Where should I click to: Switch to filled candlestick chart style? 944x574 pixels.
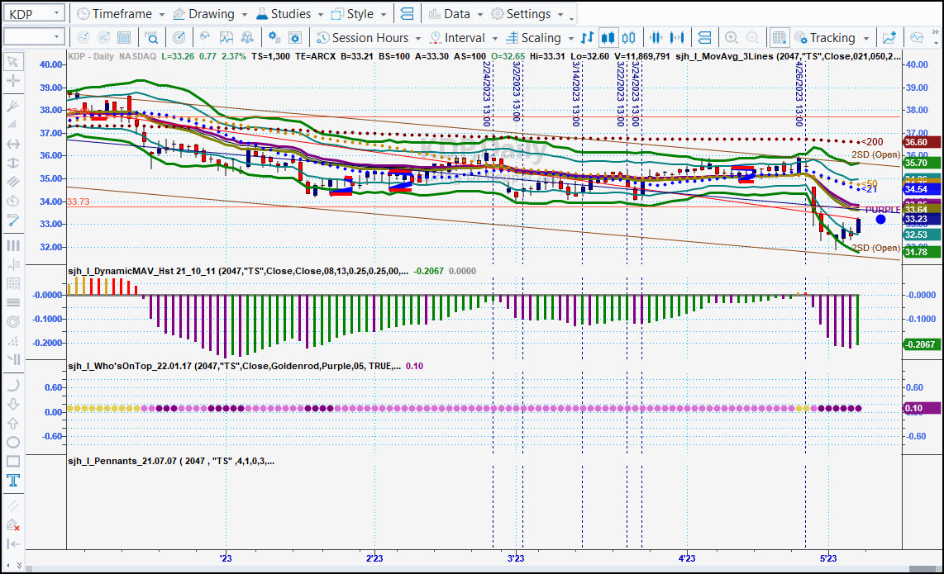coord(608,38)
